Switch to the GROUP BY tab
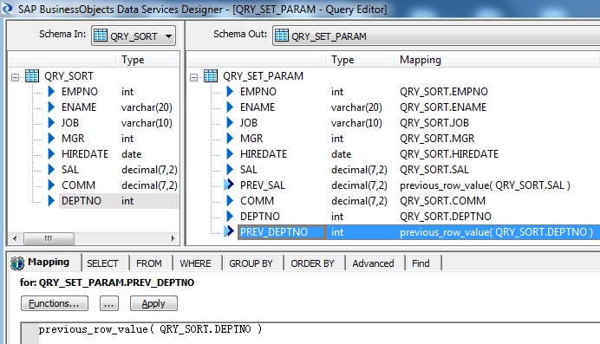This screenshot has width=600, height=344. point(251,263)
